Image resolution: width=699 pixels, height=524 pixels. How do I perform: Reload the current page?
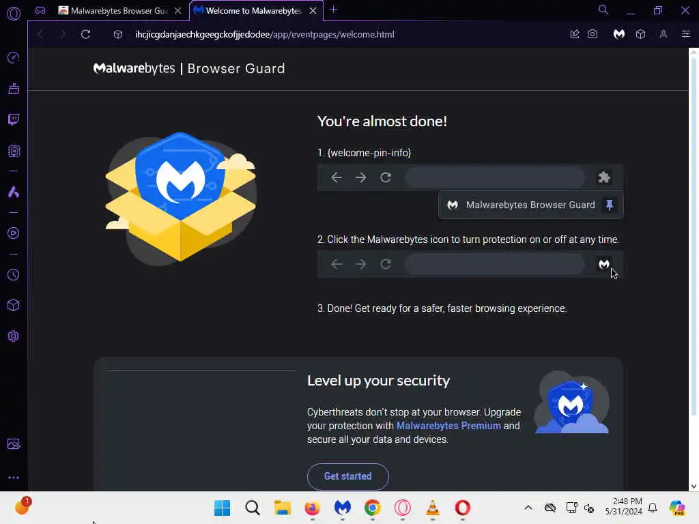point(85,34)
